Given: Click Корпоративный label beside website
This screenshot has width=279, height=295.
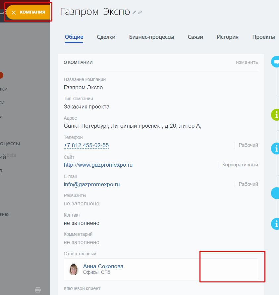Looking at the screenshot, I should 240,165.
